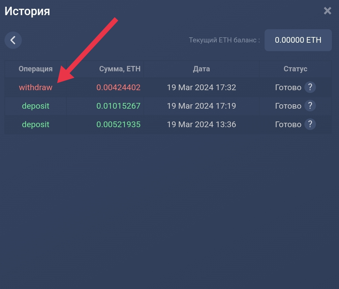Close the История window

[327, 11]
